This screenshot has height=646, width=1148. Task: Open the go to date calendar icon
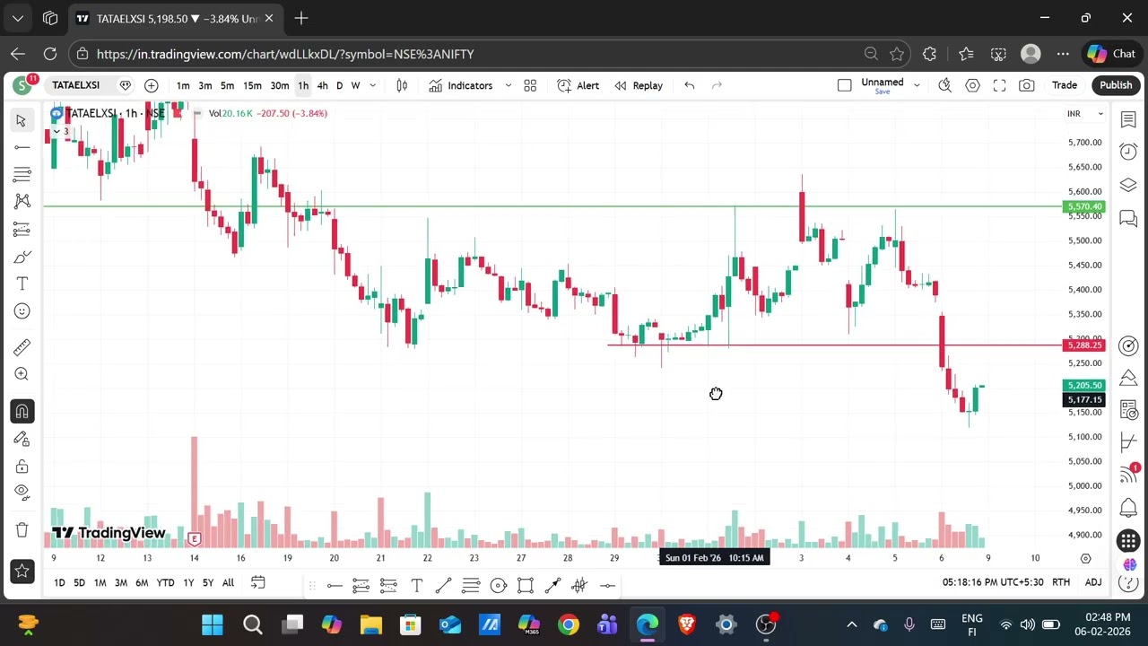tap(257, 583)
